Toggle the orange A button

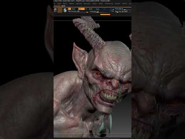pos(69,9)
